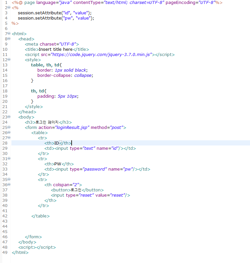Click 'border-collapse' property name
Screen dimensions: 250x263
coord(54,76)
